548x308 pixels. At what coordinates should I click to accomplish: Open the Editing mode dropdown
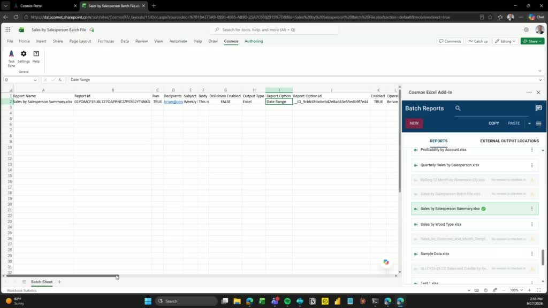505,41
